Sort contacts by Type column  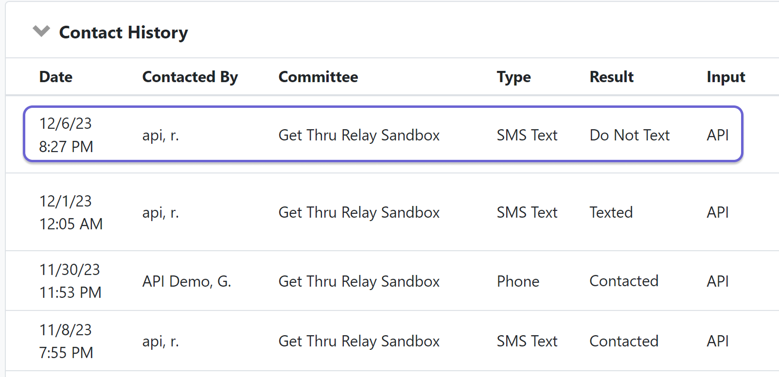(x=513, y=76)
